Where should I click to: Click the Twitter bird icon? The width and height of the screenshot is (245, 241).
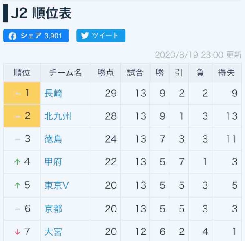(85, 36)
